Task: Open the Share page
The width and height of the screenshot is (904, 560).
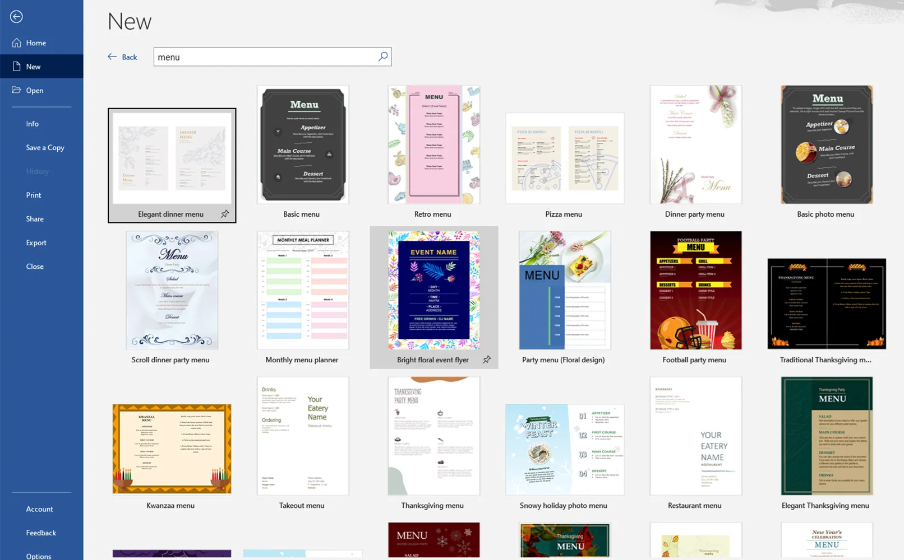Action: (35, 219)
